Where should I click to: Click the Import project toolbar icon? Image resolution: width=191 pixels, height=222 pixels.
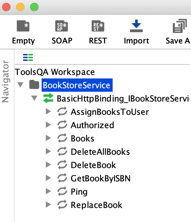coord(136,26)
